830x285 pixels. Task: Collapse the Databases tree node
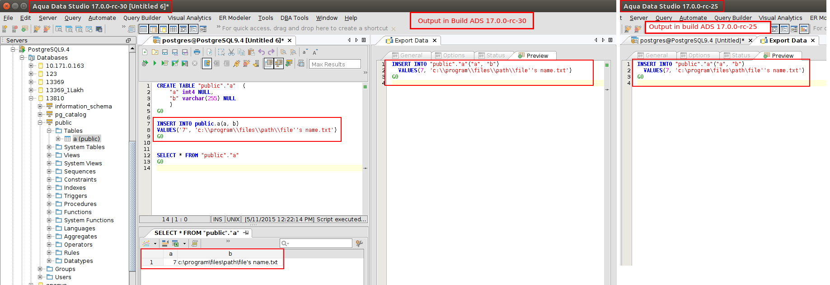tap(22, 58)
